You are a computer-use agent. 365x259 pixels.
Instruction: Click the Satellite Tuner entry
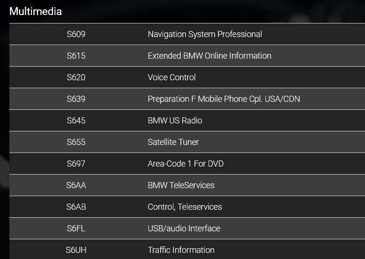tap(173, 142)
